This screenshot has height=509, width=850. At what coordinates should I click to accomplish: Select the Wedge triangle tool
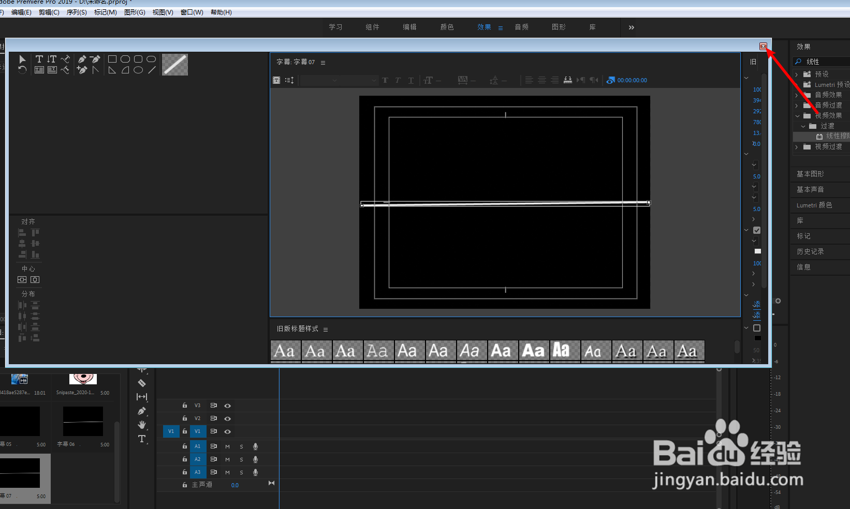pos(112,70)
